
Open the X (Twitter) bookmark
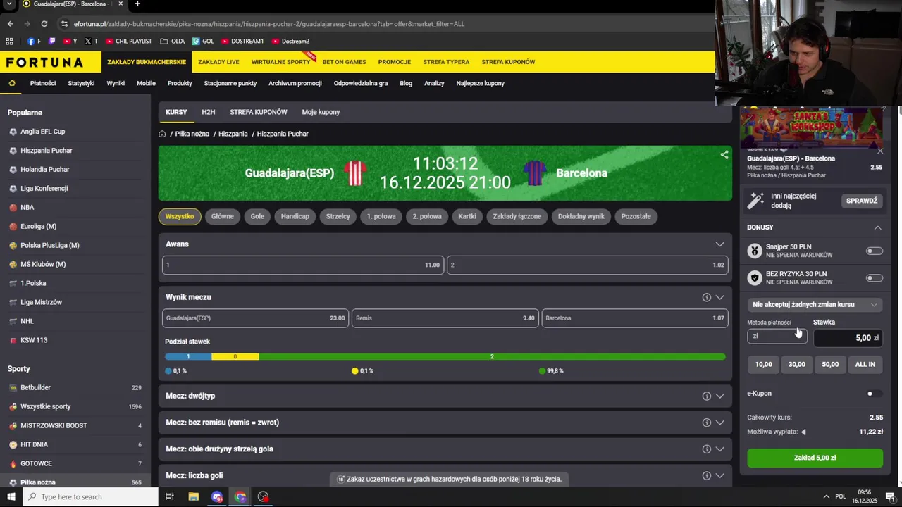(91, 41)
